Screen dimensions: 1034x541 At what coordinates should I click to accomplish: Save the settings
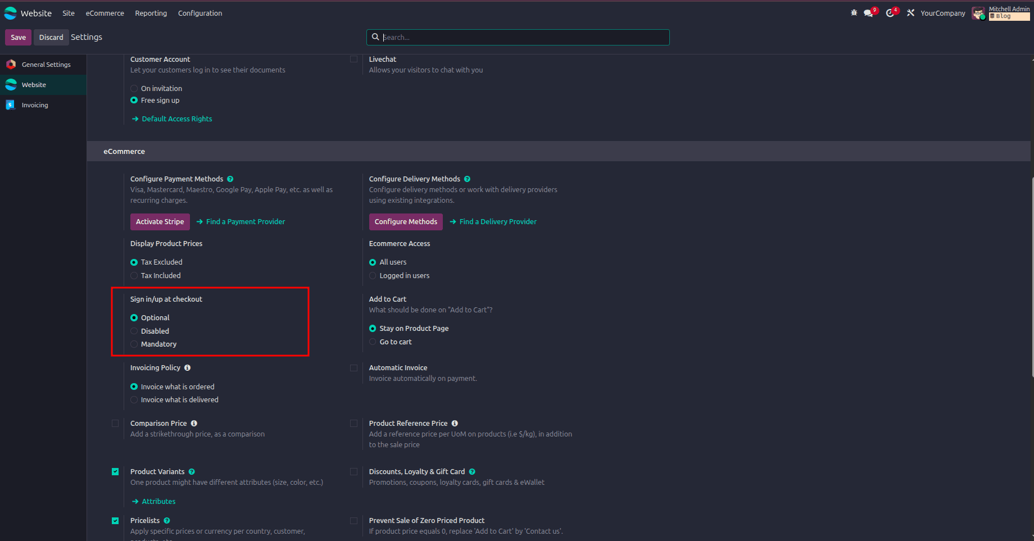point(19,37)
